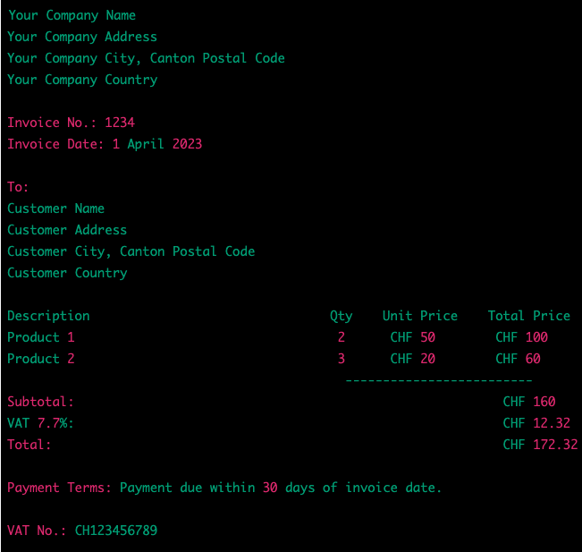This screenshot has width=582, height=552.
Task: Click the 'Your Company Country' line
Action: (x=82, y=80)
